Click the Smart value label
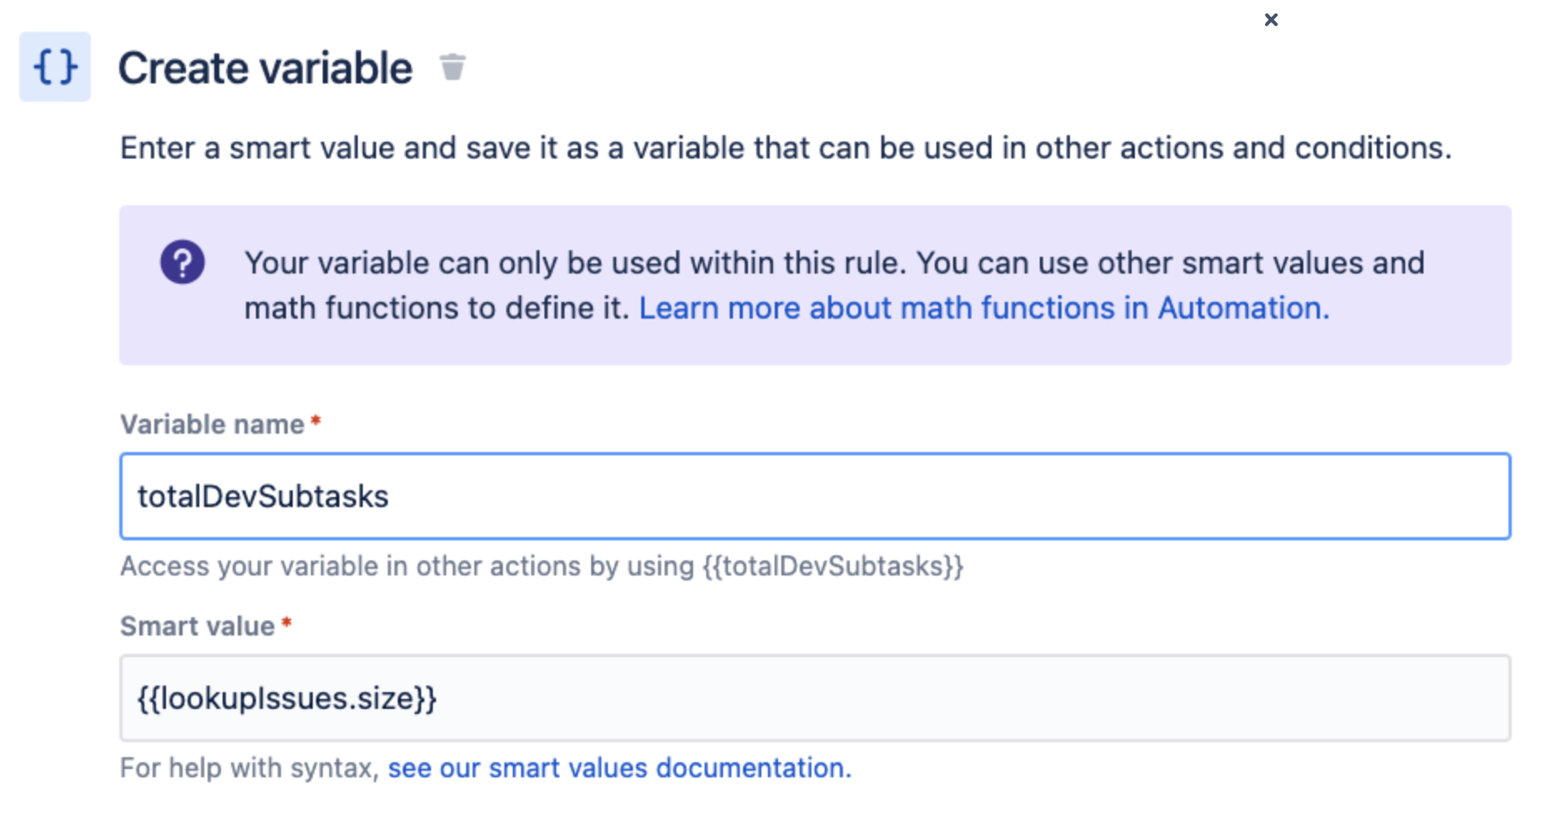This screenshot has height=834, width=1541. pos(196,625)
